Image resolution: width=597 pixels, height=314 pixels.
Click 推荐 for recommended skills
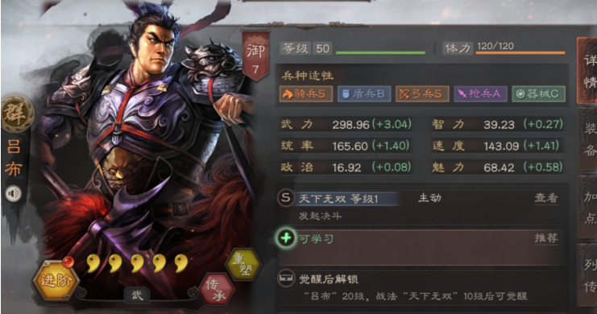pyautogui.click(x=546, y=238)
